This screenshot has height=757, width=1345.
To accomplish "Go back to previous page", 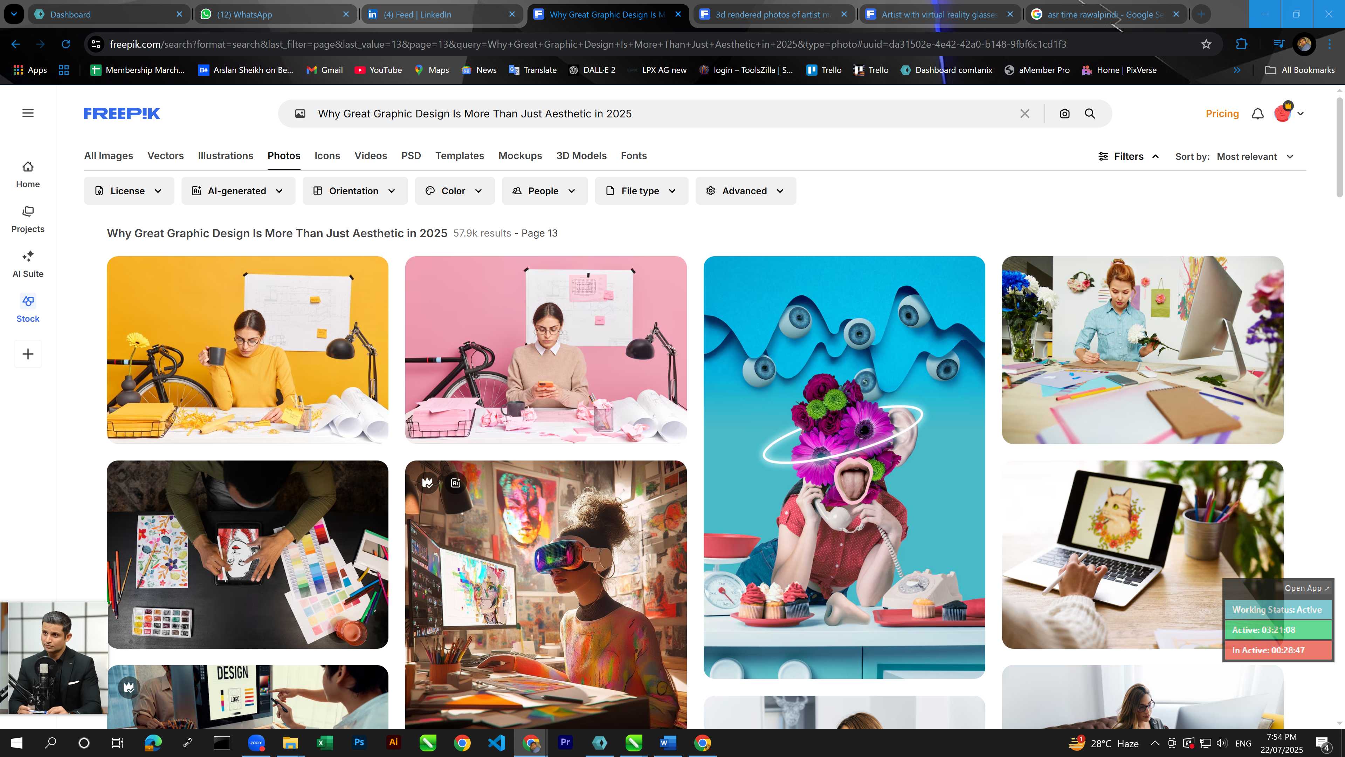I will pos(16,44).
